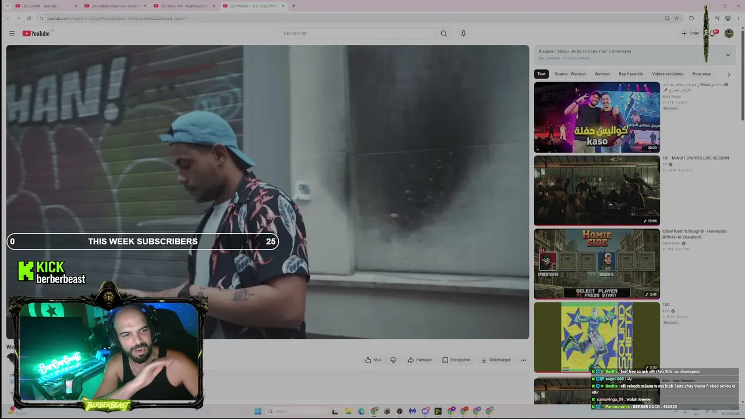Viewport: 745px width, 419px height.
Task: Click the Partager share button
Action: point(420,360)
